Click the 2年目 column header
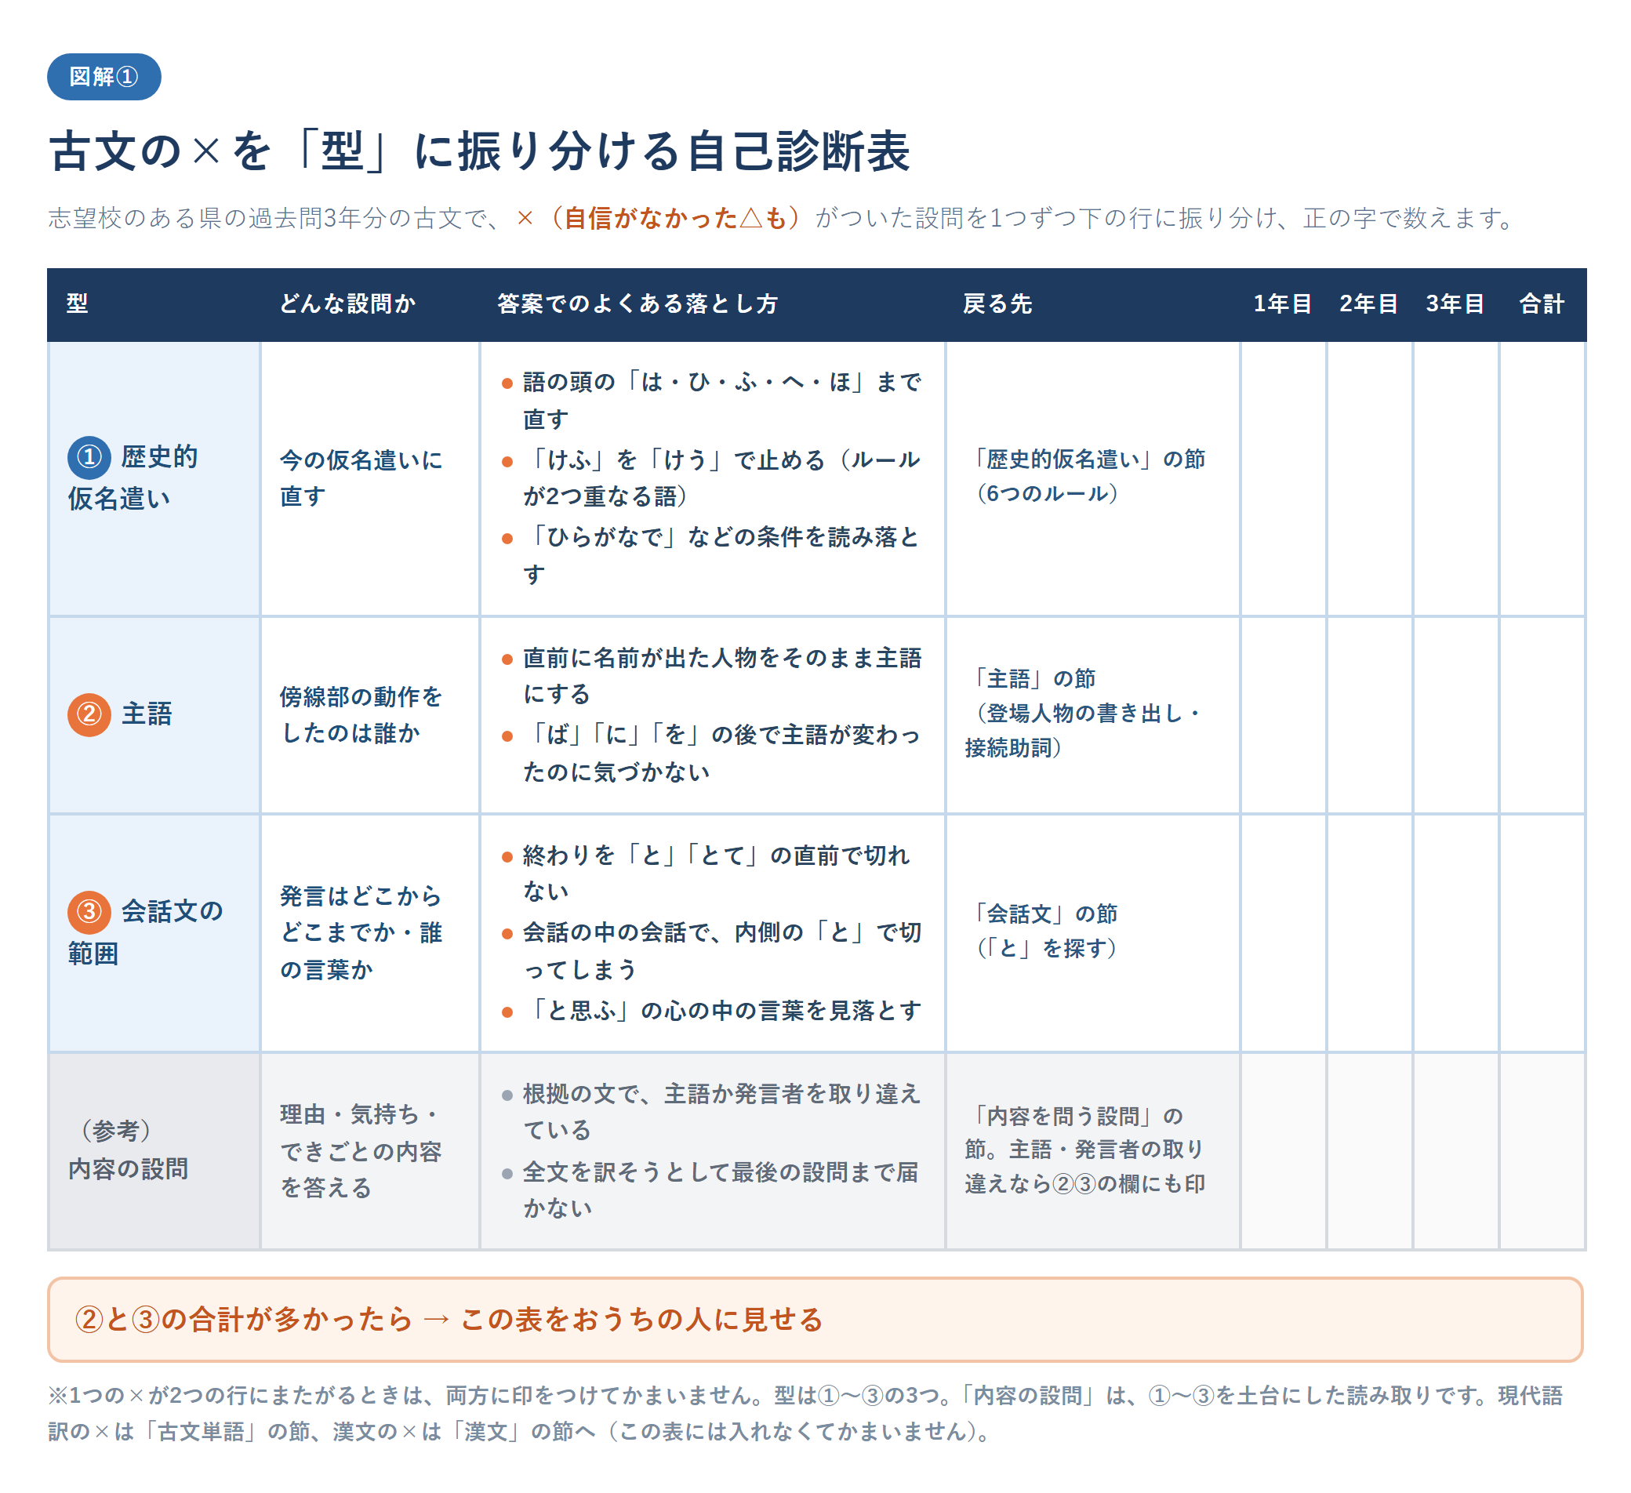1631x1493 pixels. (x=1369, y=303)
